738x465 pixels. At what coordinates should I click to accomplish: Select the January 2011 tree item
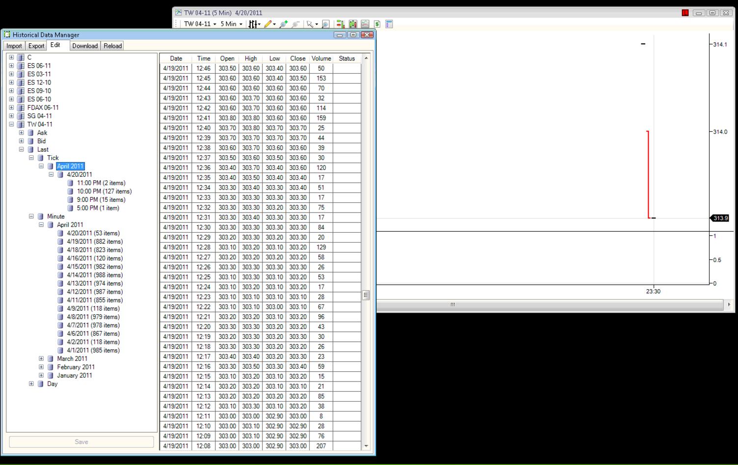(x=74, y=375)
